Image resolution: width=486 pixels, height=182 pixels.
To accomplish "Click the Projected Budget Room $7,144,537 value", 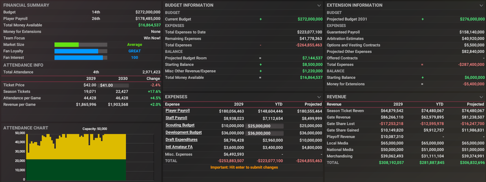I will pyautogui.click(x=312, y=58).
